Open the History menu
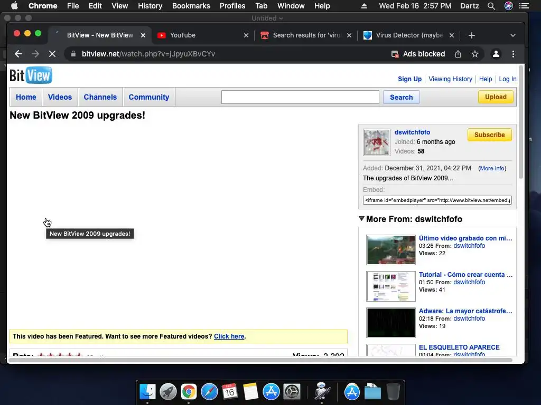 [x=150, y=6]
